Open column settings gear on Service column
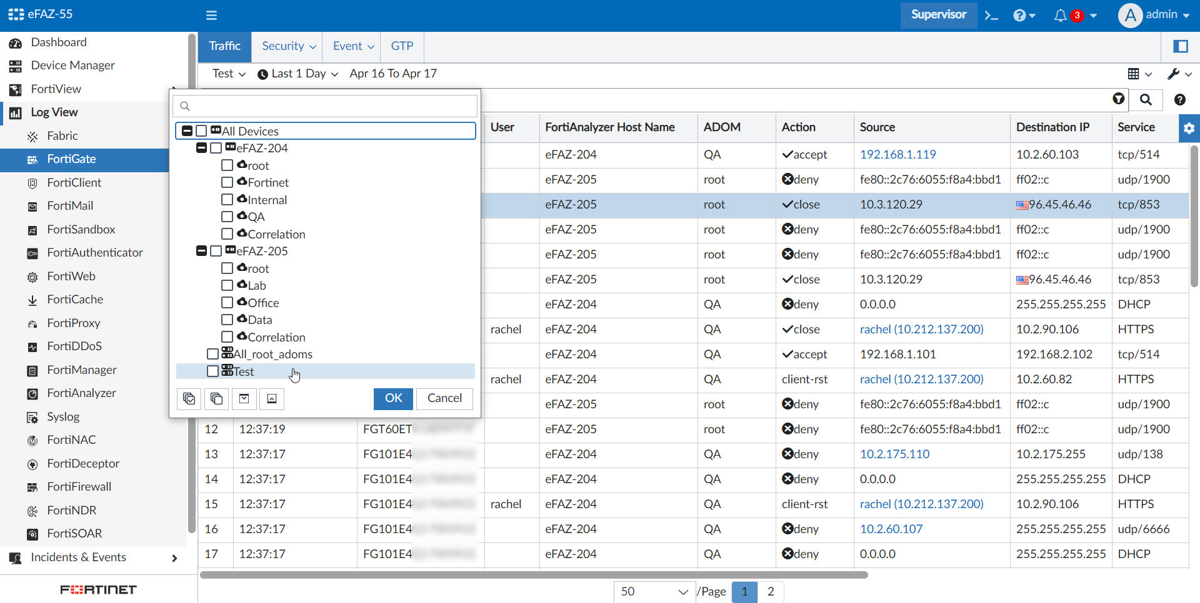This screenshot has height=603, width=1200. pos(1190,128)
